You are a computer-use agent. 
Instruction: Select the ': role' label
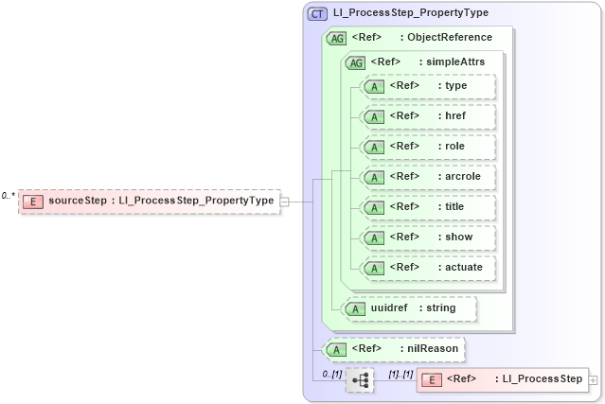(x=451, y=146)
